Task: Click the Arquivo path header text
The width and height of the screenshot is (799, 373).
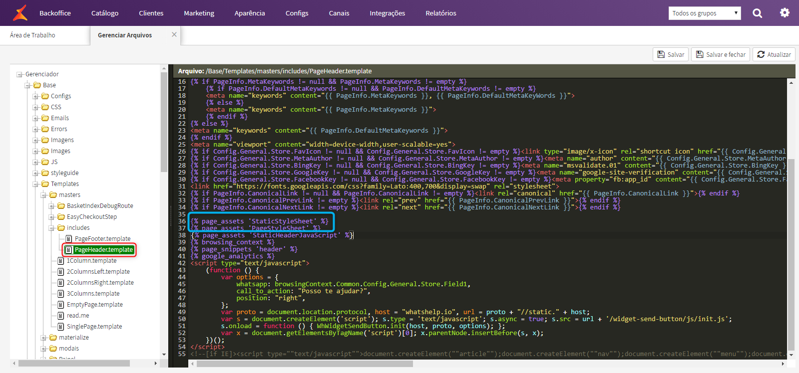Action: pos(275,71)
